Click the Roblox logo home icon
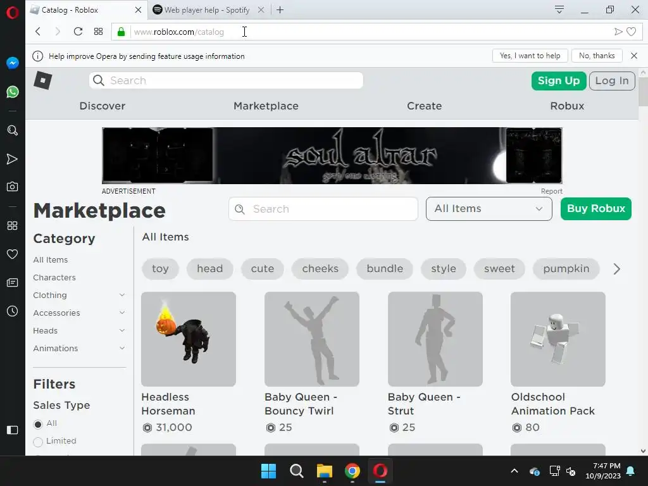The image size is (648, 486). point(43,80)
